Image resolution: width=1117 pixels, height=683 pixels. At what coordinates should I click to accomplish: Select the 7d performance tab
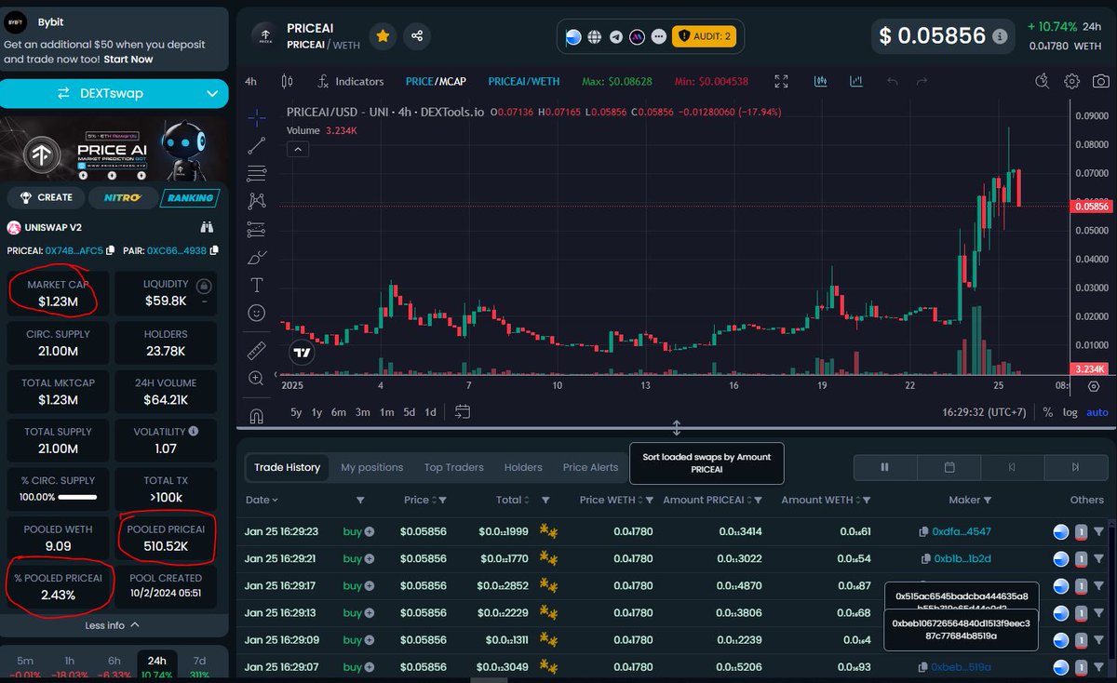(199, 664)
